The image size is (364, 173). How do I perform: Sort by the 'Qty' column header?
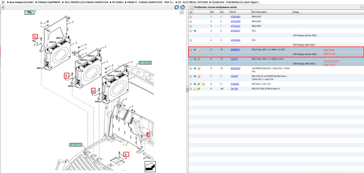[x=222, y=12]
